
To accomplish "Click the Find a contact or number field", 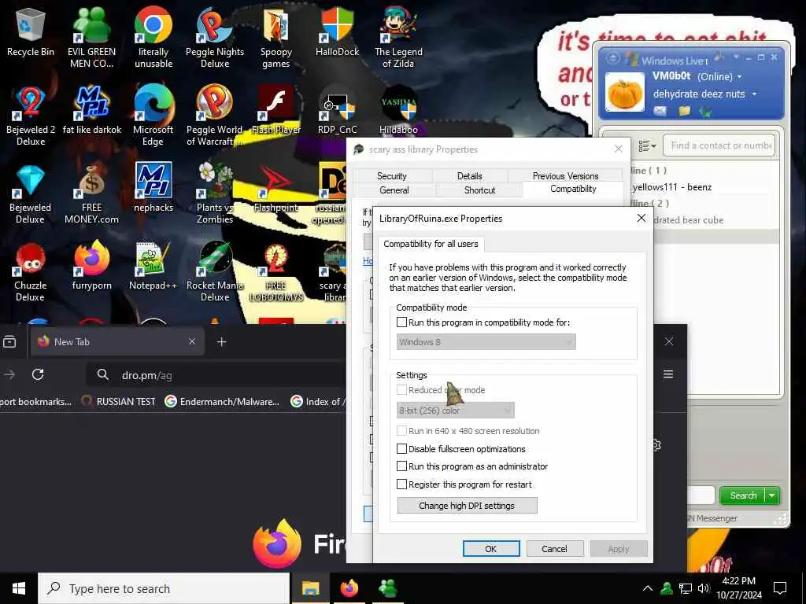I will [x=719, y=145].
